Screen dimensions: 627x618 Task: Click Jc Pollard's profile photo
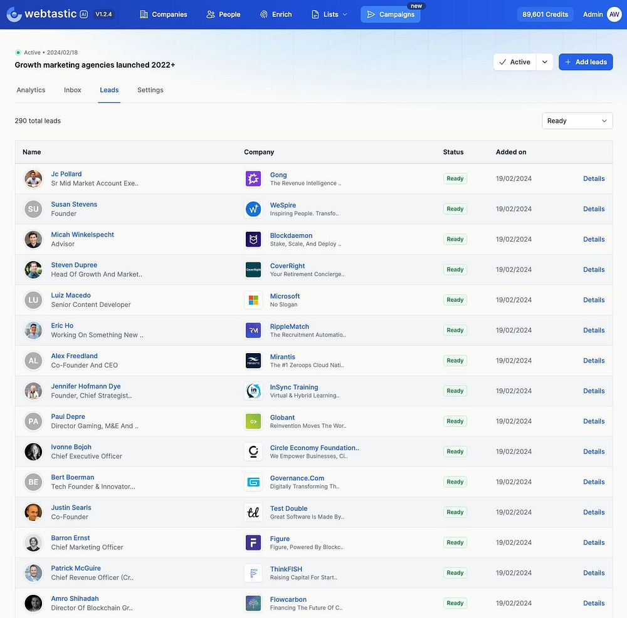(33, 178)
